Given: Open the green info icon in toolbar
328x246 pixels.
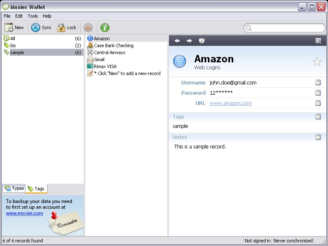Looking at the screenshot, I should tap(105, 27).
